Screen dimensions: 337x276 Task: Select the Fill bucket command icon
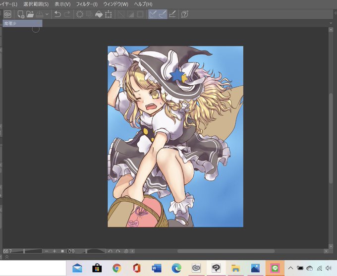coord(99,14)
